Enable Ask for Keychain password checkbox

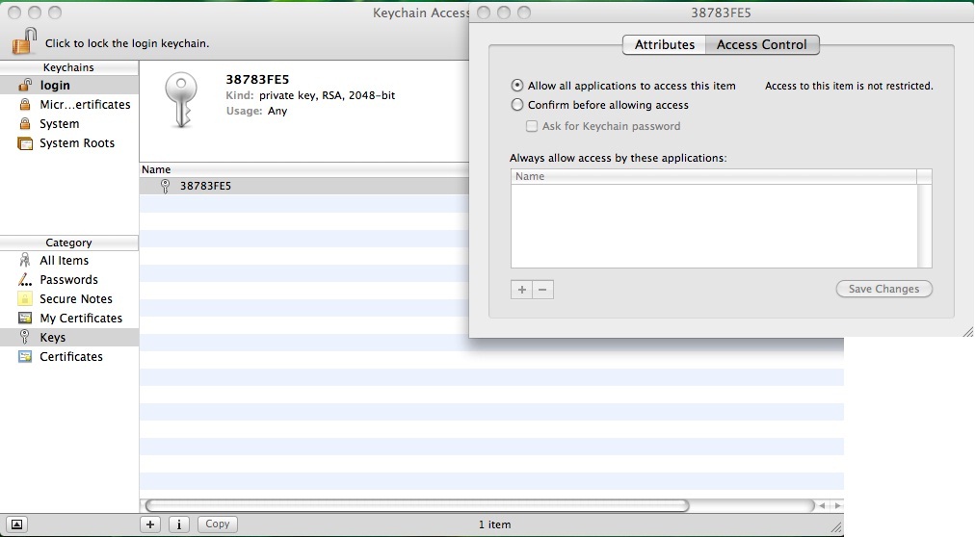click(532, 126)
